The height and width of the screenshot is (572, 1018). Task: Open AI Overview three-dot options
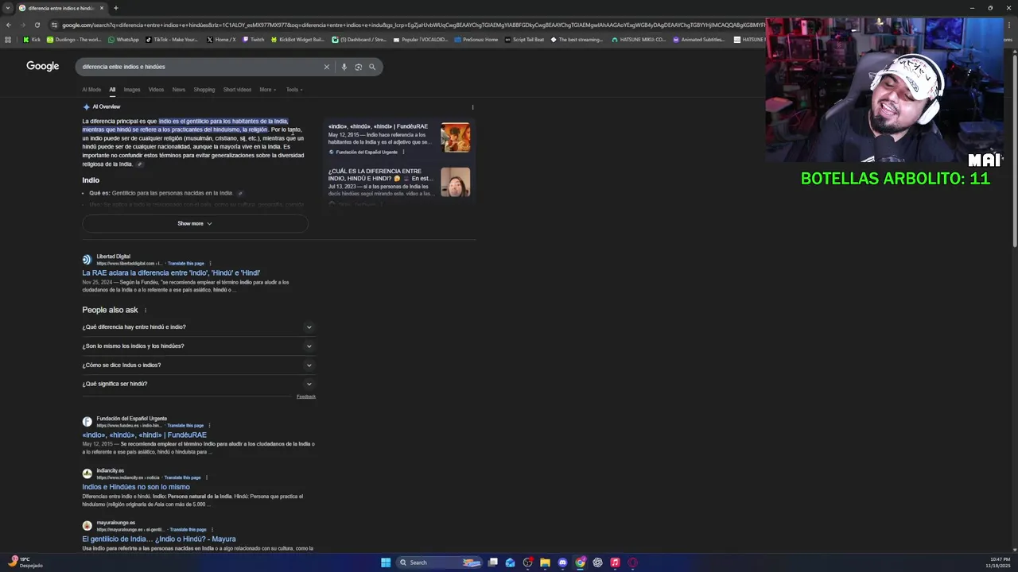[x=472, y=107]
